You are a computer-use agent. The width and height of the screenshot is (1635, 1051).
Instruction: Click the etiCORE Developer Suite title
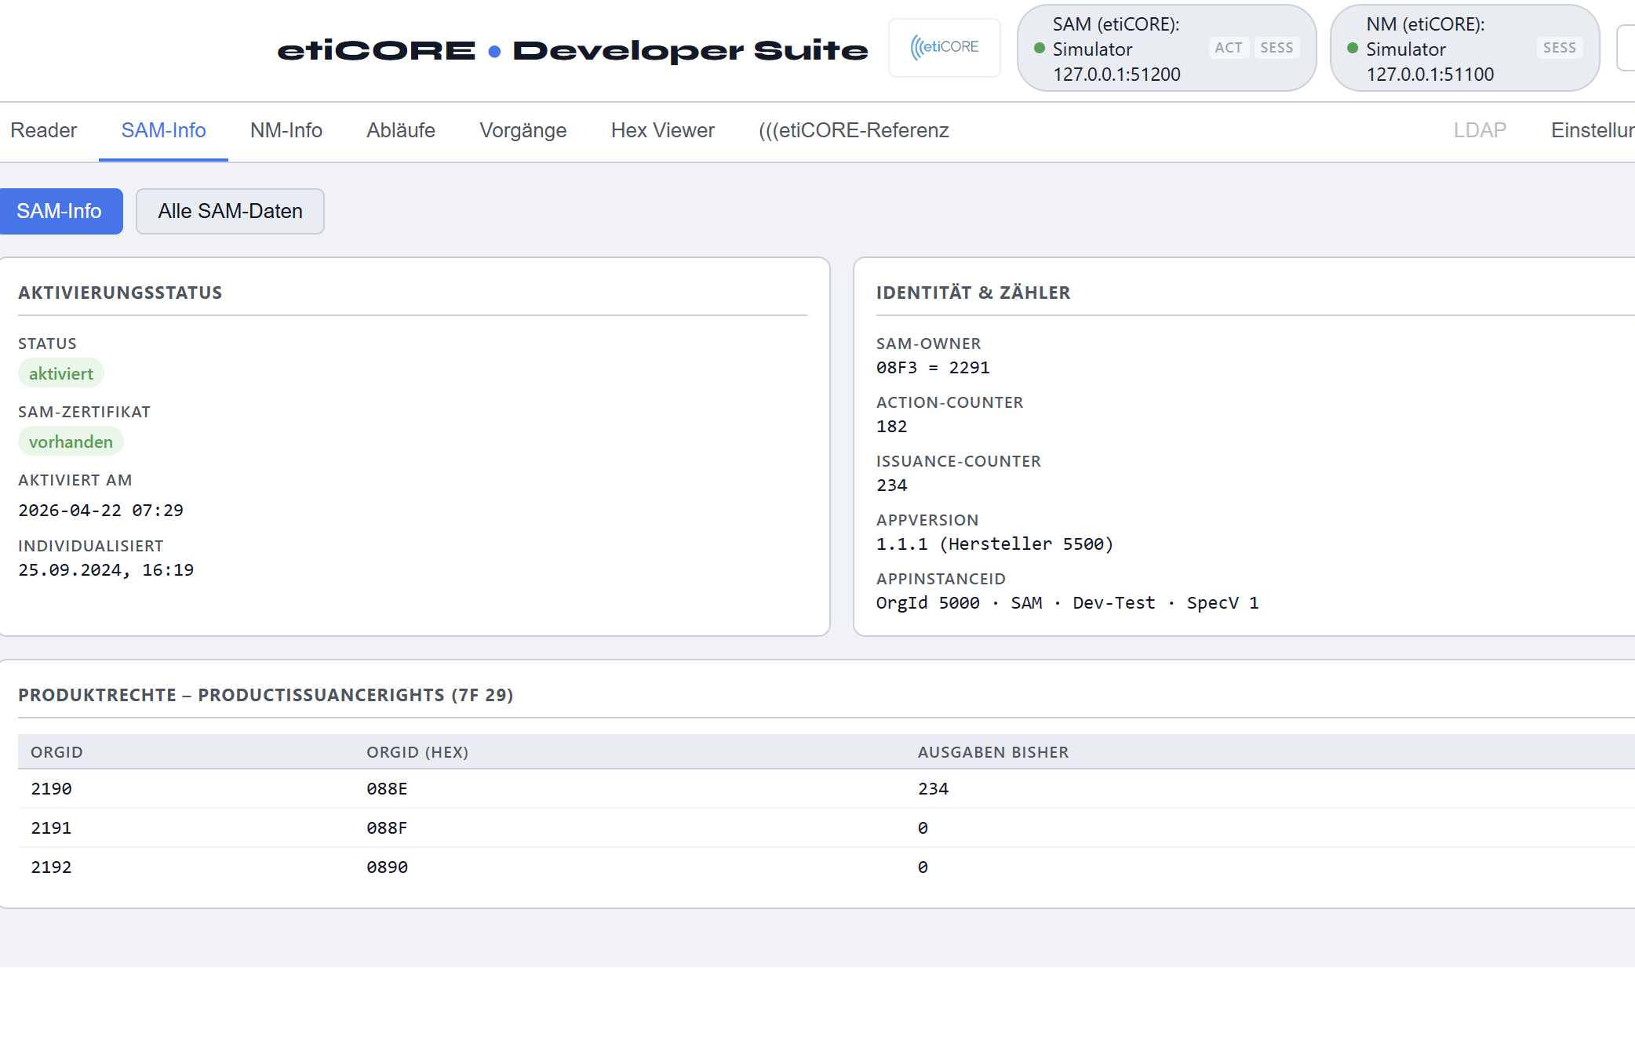573,51
